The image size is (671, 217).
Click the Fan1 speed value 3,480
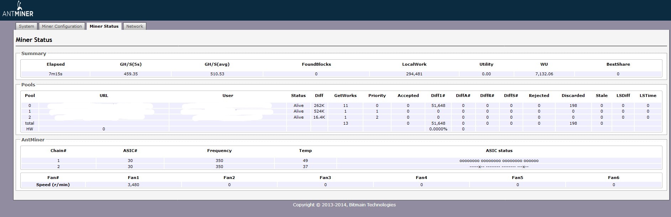point(133,185)
